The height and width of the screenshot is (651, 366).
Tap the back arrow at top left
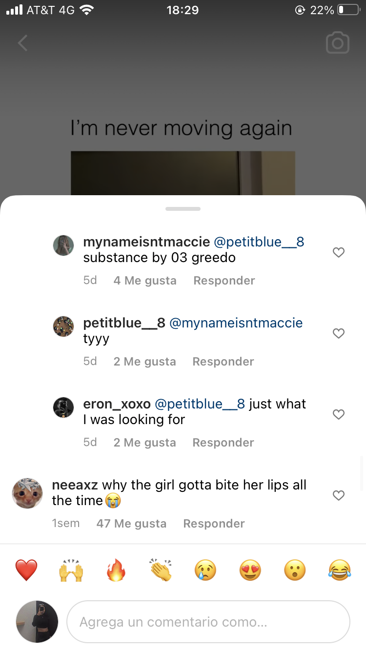[x=22, y=43]
